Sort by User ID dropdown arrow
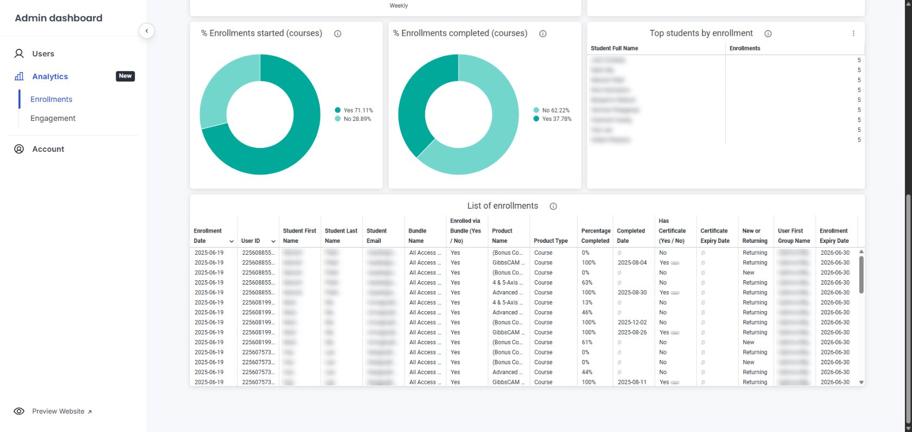Image resolution: width=912 pixels, height=432 pixels. [273, 241]
